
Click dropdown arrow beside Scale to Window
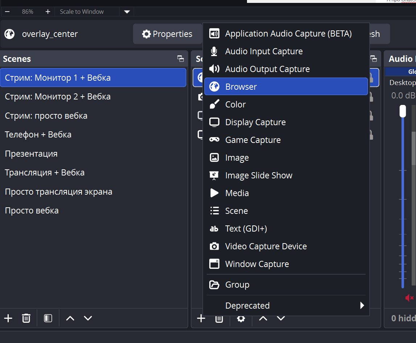127,12
